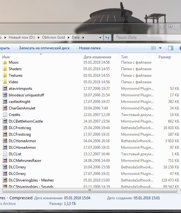
Task: Click the Поиск: Data search field
Action: [x=147, y=37]
